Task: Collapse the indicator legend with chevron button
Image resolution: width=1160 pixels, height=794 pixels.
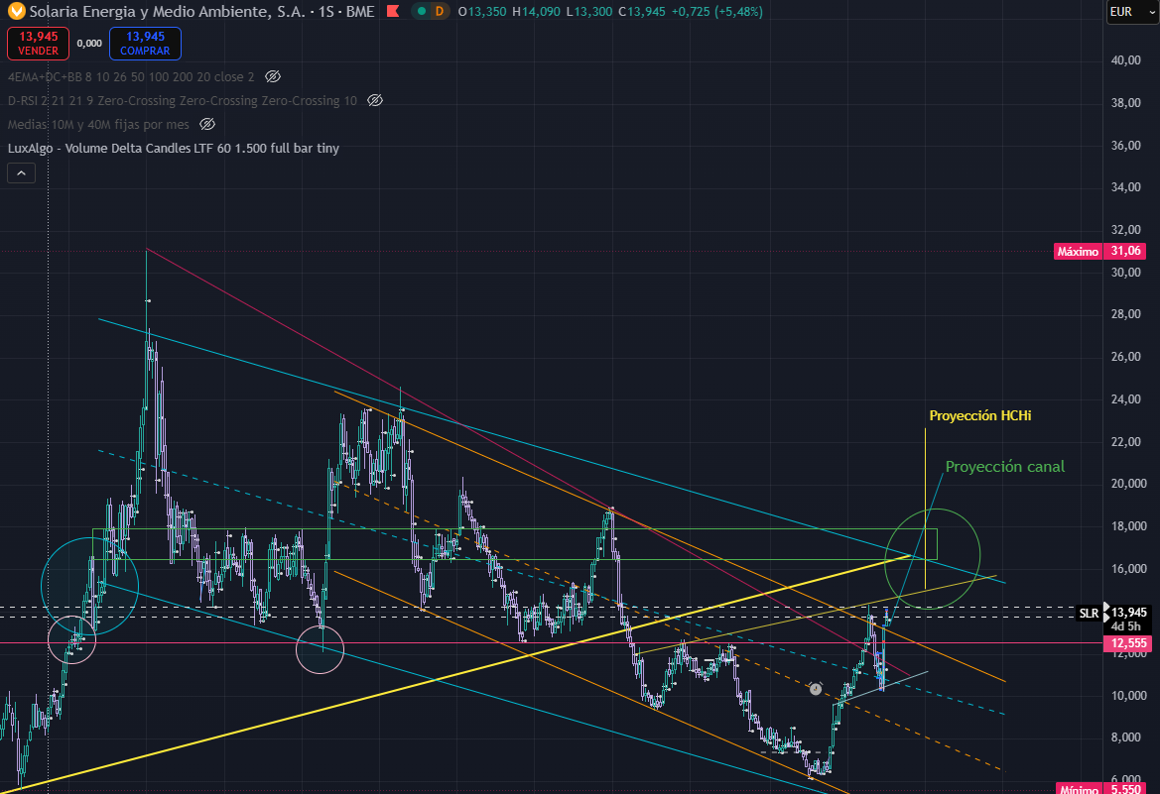Action: [21, 173]
